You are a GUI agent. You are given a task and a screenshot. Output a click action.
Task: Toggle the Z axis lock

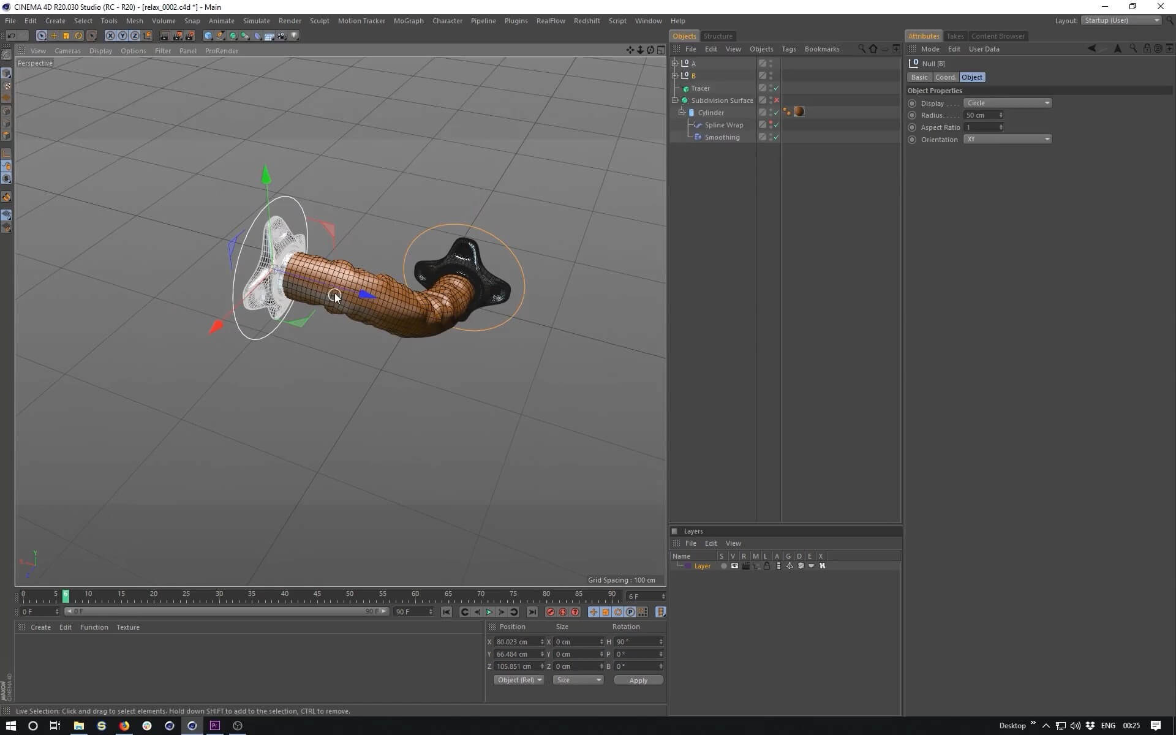click(x=135, y=36)
